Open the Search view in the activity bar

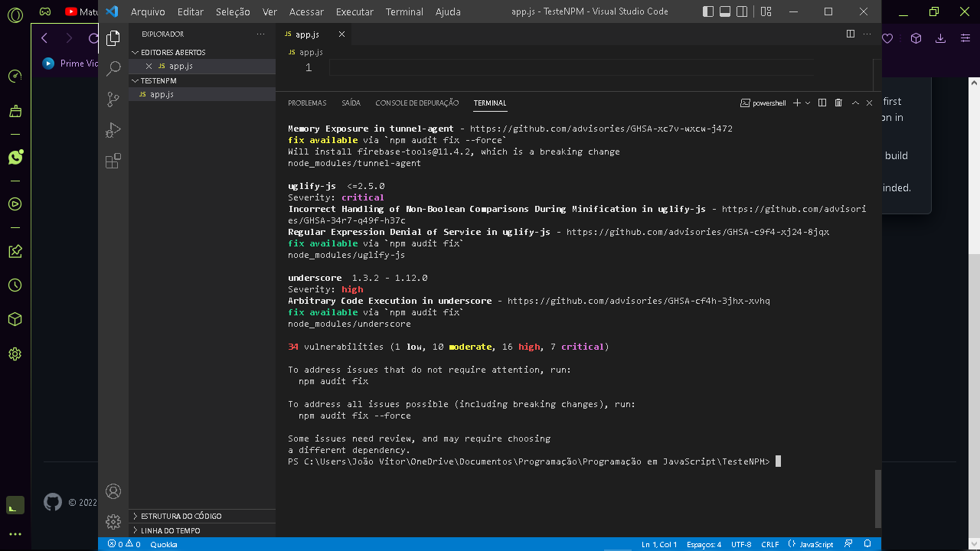[x=113, y=68]
